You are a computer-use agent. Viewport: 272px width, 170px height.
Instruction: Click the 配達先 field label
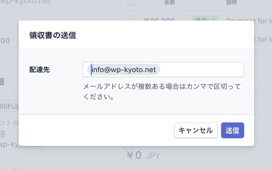tap(39, 70)
